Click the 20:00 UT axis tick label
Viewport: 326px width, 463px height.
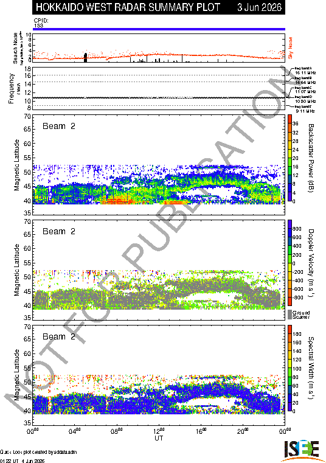click(x=243, y=431)
